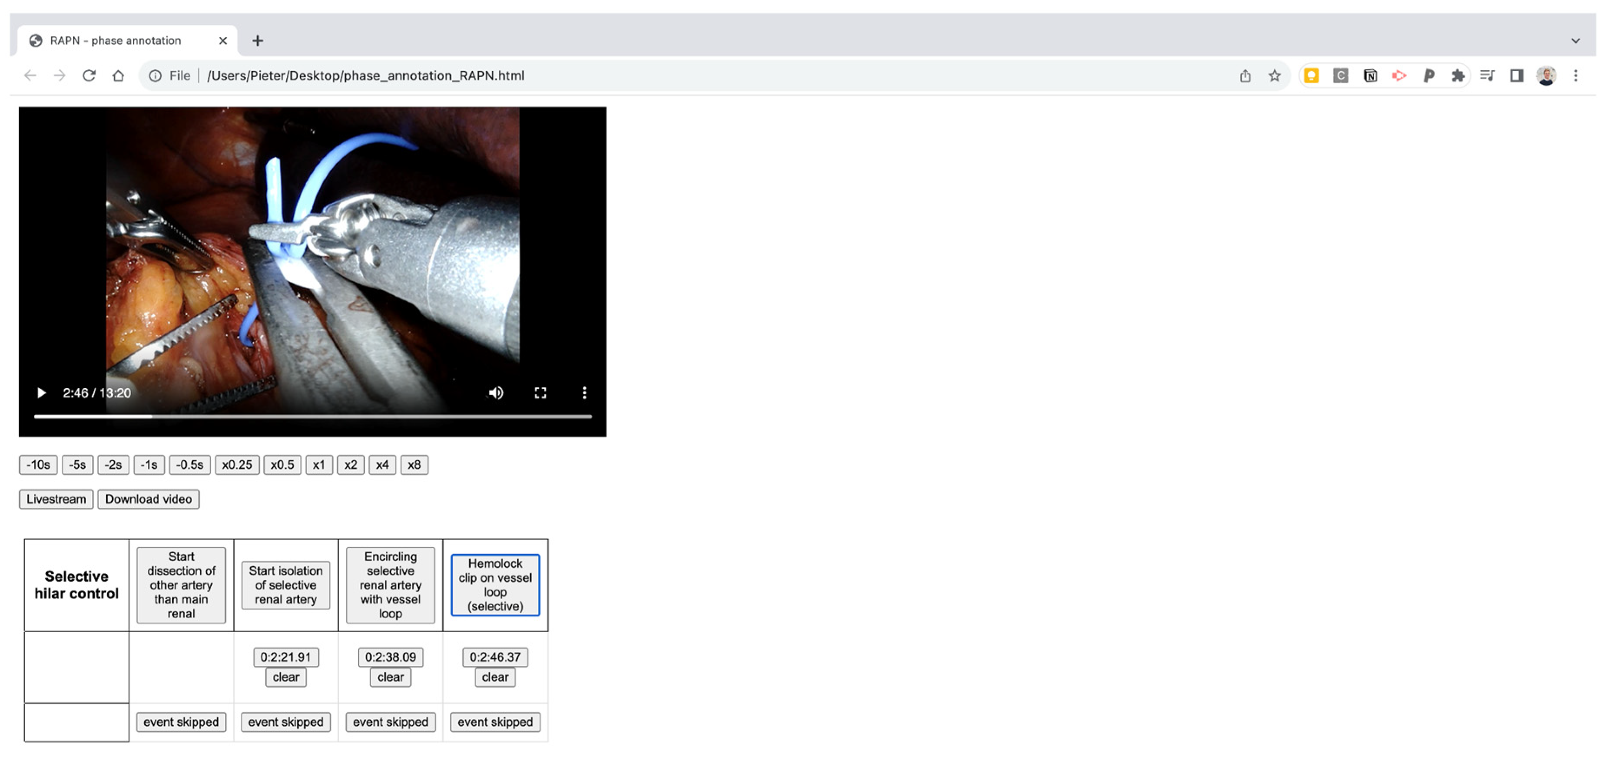Click the Download video button
The width and height of the screenshot is (1607, 766).
click(x=148, y=499)
